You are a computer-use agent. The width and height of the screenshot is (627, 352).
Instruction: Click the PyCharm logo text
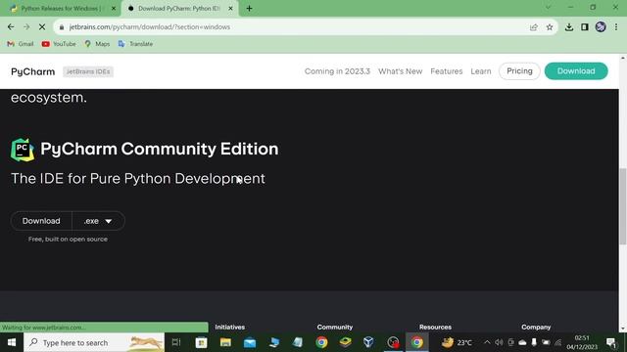pyautogui.click(x=32, y=71)
